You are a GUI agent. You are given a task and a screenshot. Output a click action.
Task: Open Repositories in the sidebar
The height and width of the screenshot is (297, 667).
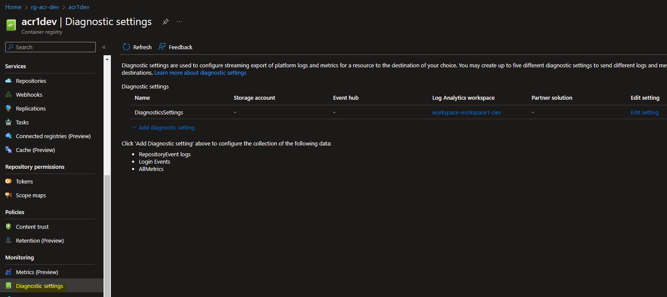coord(31,81)
